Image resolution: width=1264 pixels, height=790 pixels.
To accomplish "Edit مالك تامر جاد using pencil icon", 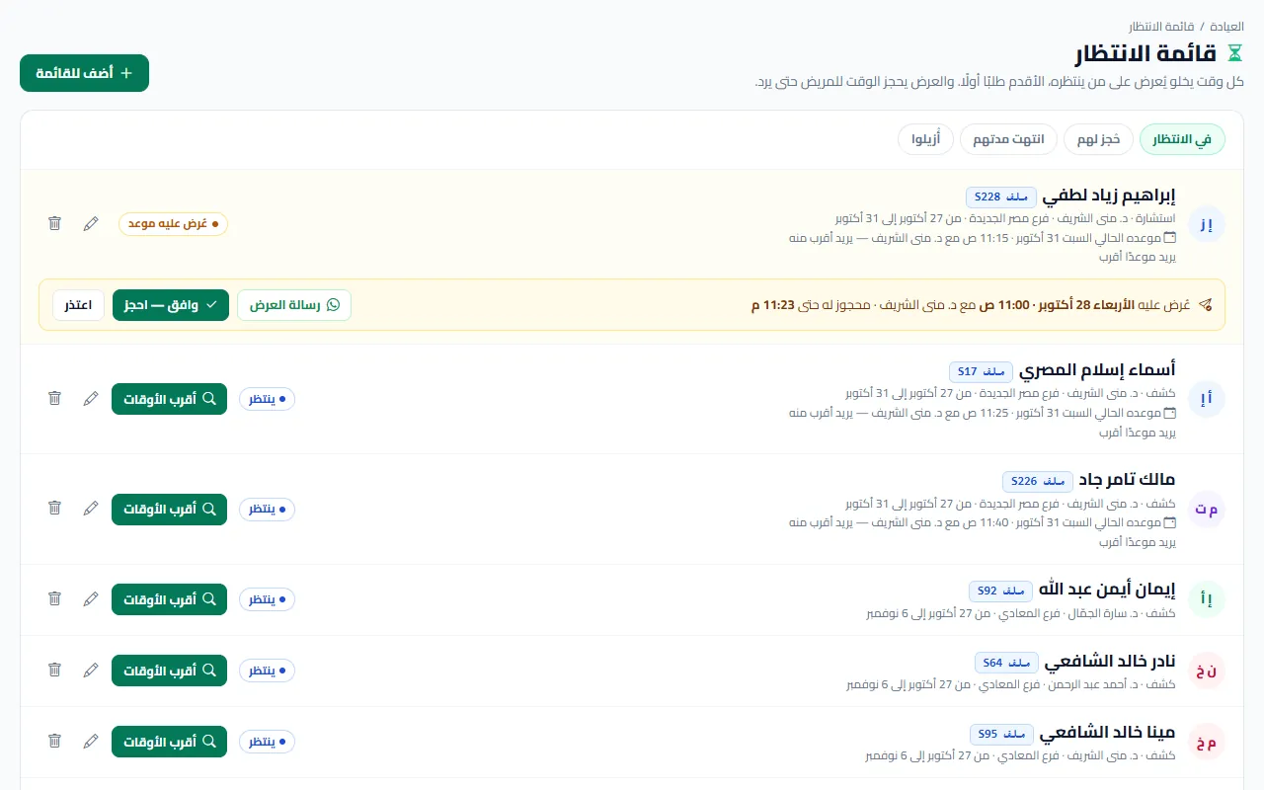I will click(x=91, y=510).
